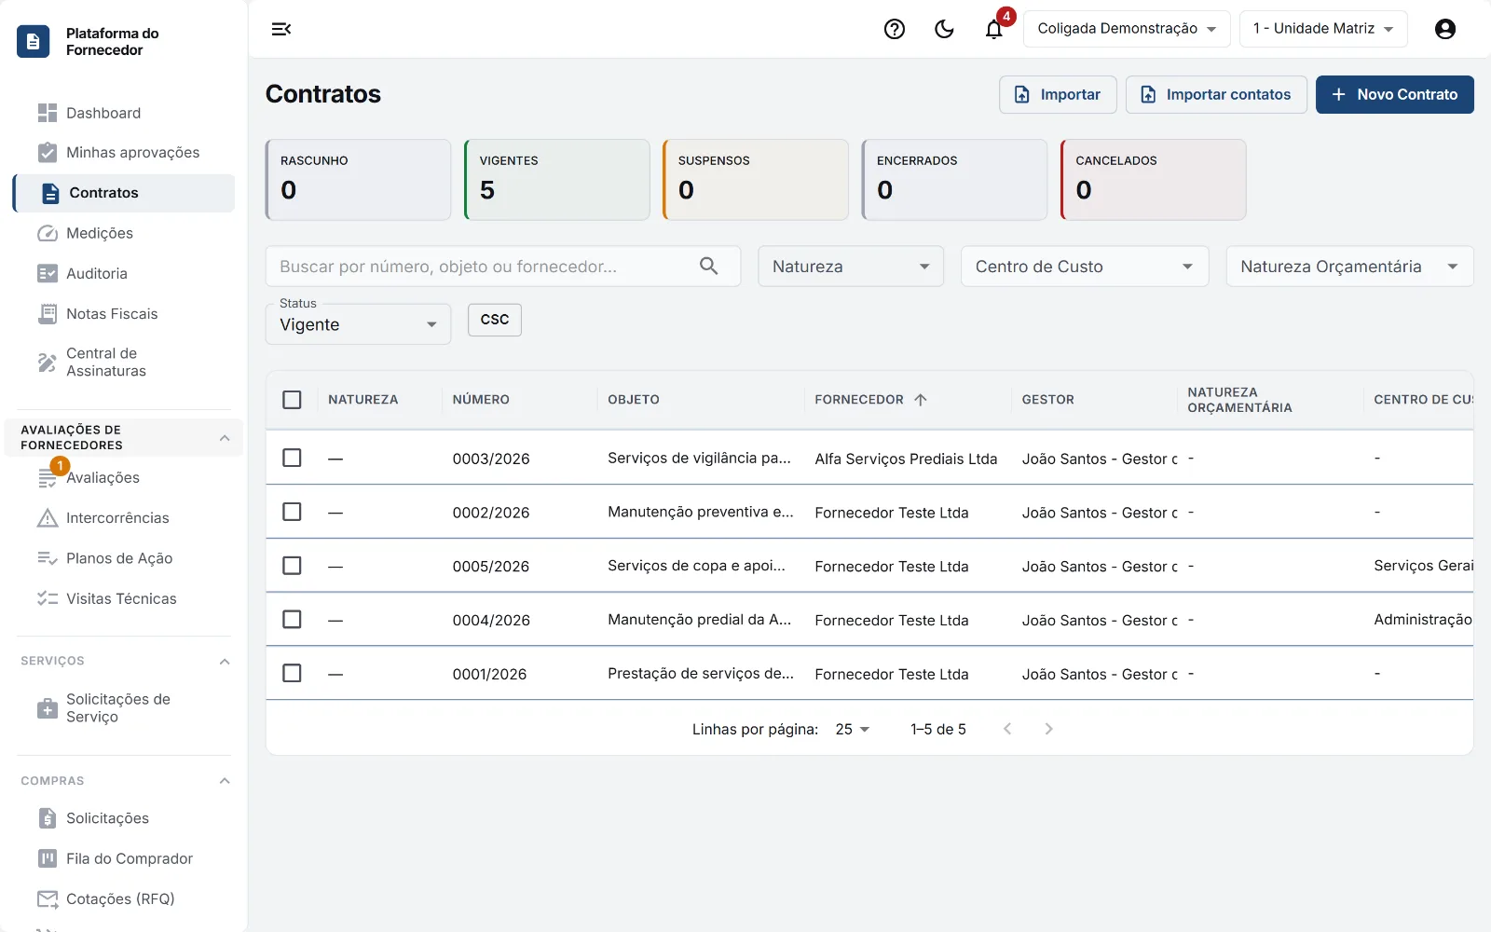The image size is (1491, 932).
Task: Open the Natureza filter dropdown
Action: (851, 267)
